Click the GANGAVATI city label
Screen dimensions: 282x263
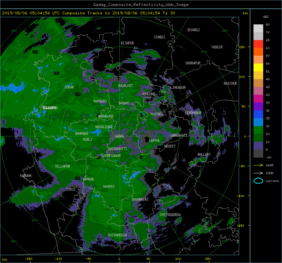(x=179, y=135)
